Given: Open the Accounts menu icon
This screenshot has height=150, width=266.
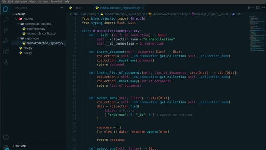Looking at the screenshot, I should [6, 137].
